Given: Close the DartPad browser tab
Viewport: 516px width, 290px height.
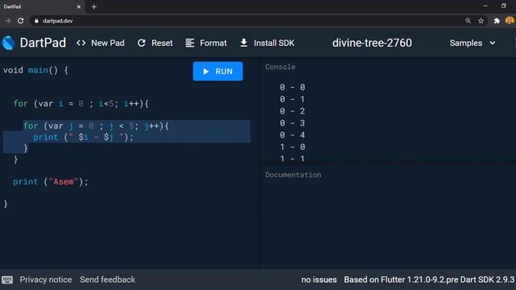Looking at the screenshot, I should click(79, 6).
